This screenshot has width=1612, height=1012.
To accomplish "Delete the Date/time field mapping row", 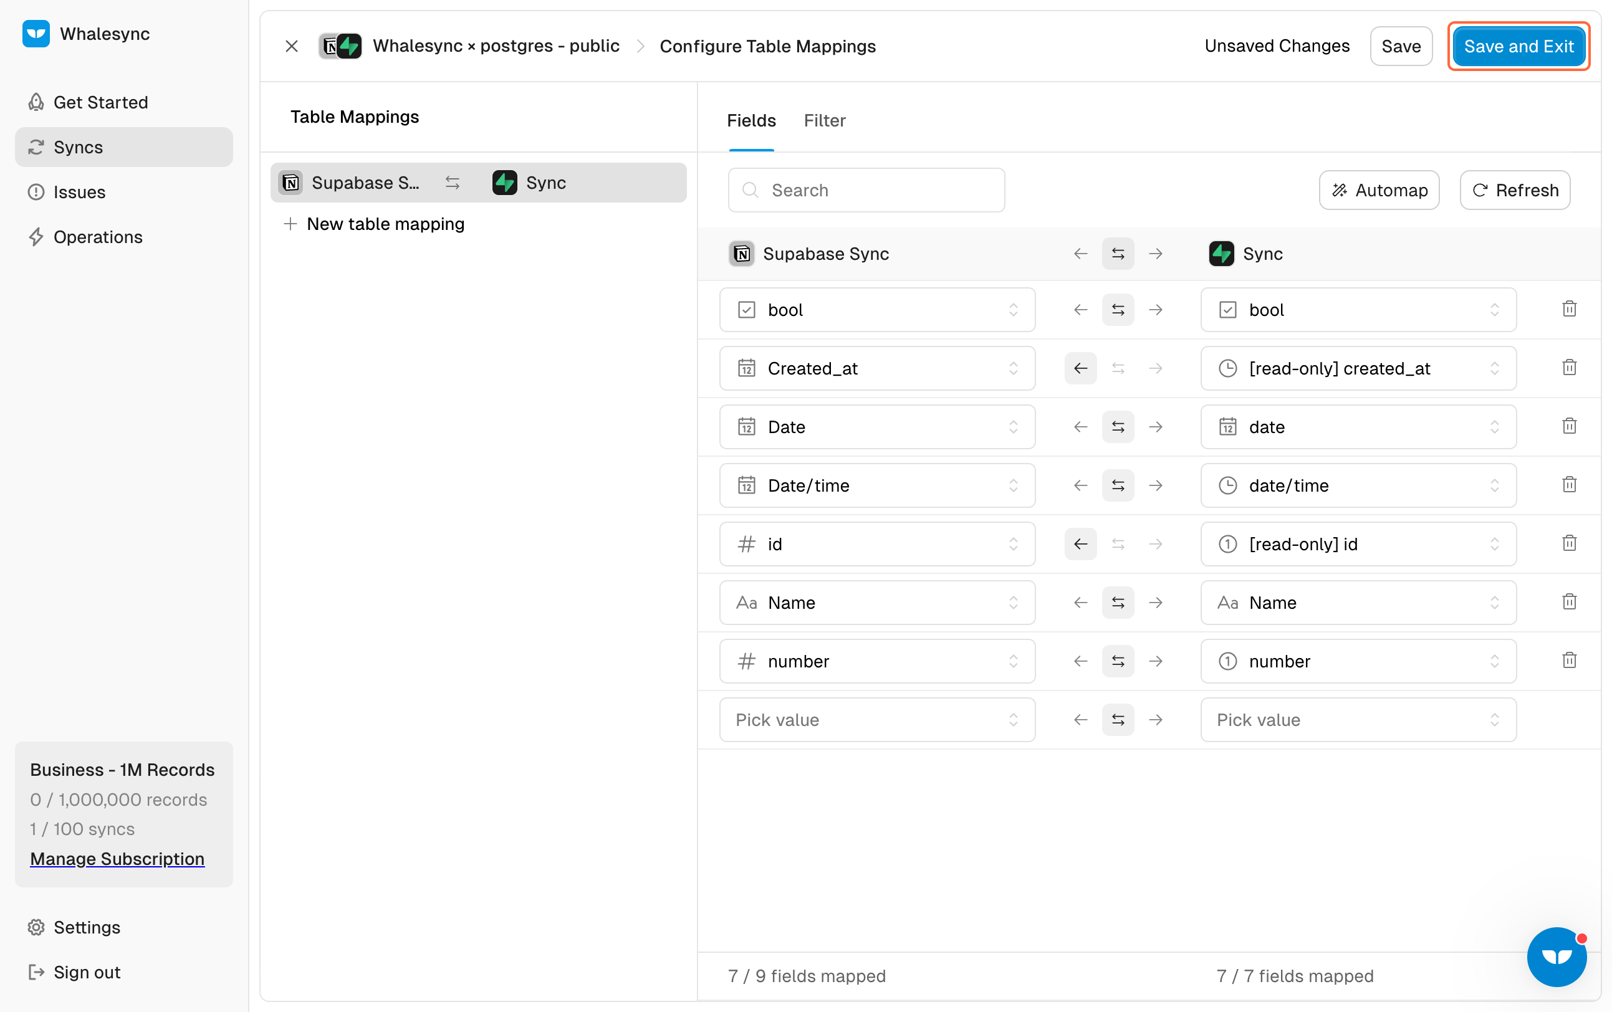I will coord(1569,485).
